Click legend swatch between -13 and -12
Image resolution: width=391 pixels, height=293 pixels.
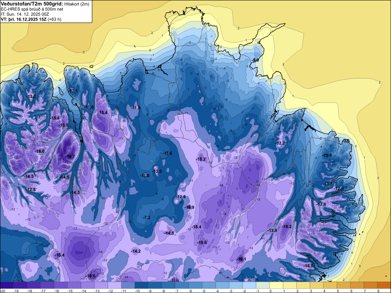click(x=101, y=285)
